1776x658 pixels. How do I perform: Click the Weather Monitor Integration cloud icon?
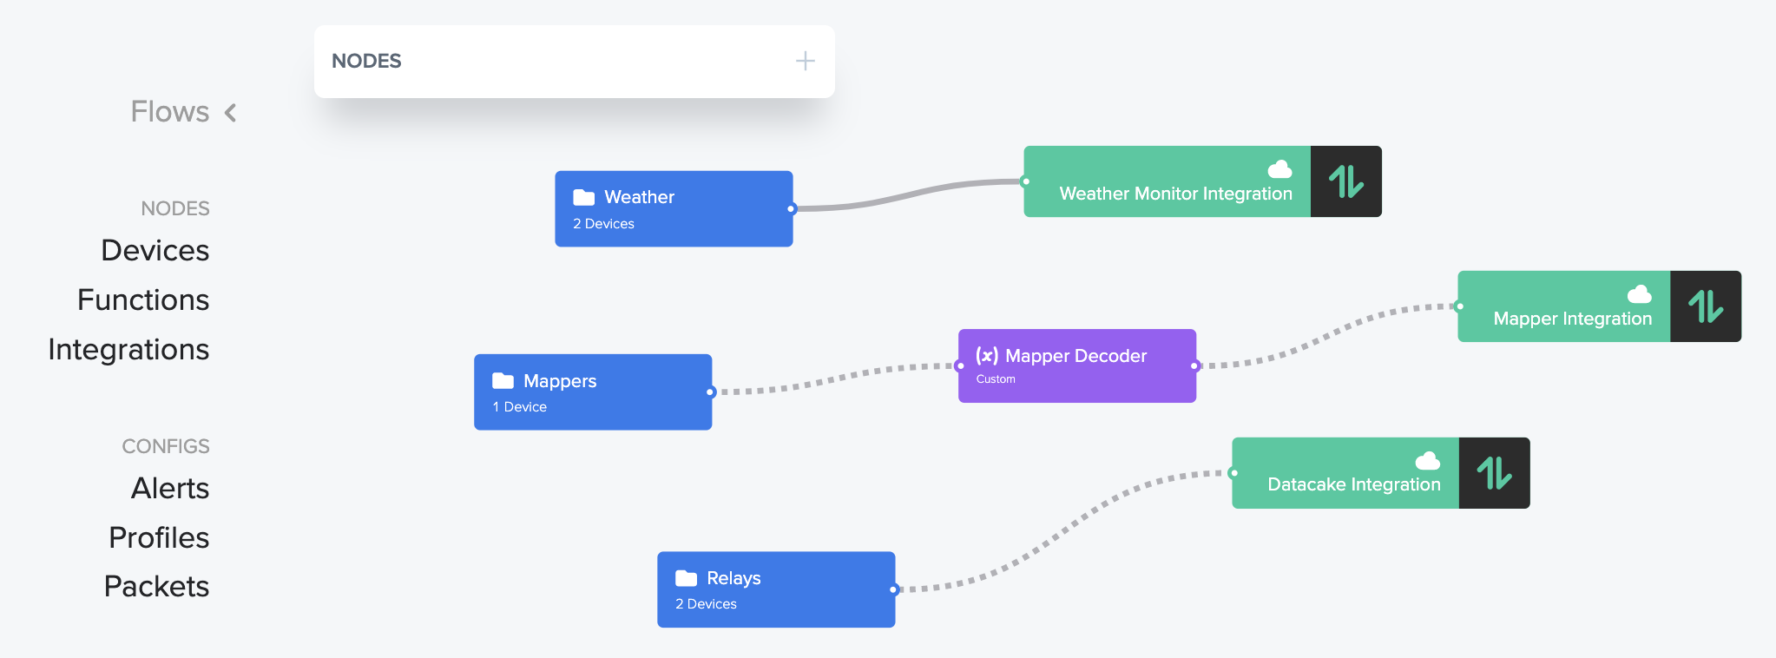[x=1280, y=168]
